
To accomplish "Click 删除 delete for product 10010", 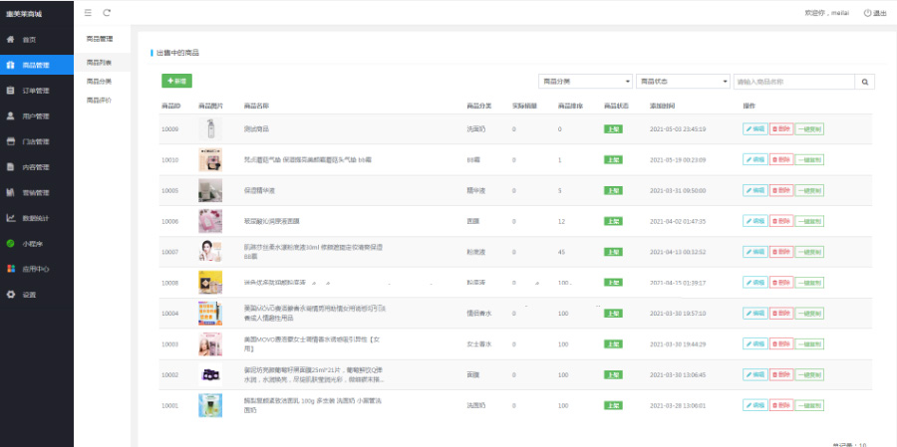I will (x=781, y=159).
